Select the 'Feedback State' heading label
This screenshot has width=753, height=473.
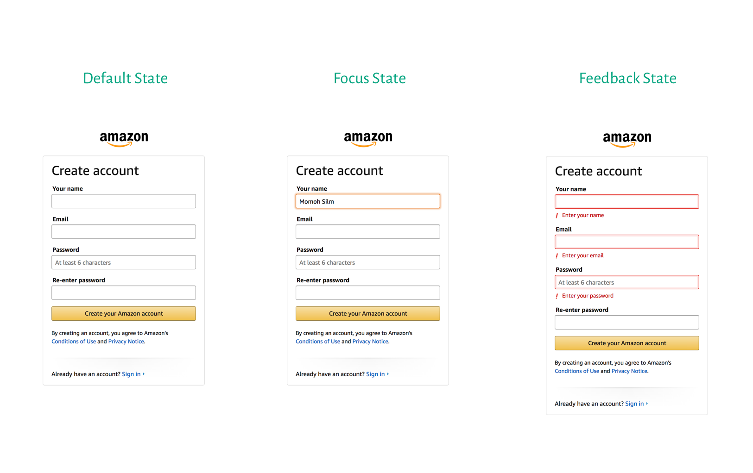click(x=627, y=78)
